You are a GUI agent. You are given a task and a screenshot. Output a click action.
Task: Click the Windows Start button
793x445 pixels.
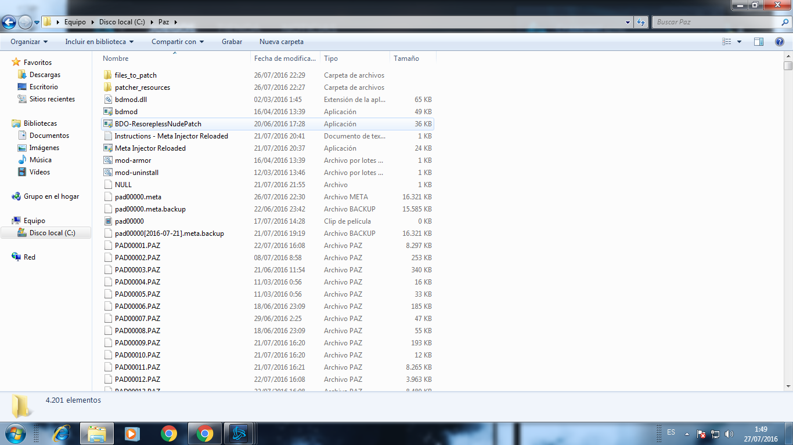[15, 433]
